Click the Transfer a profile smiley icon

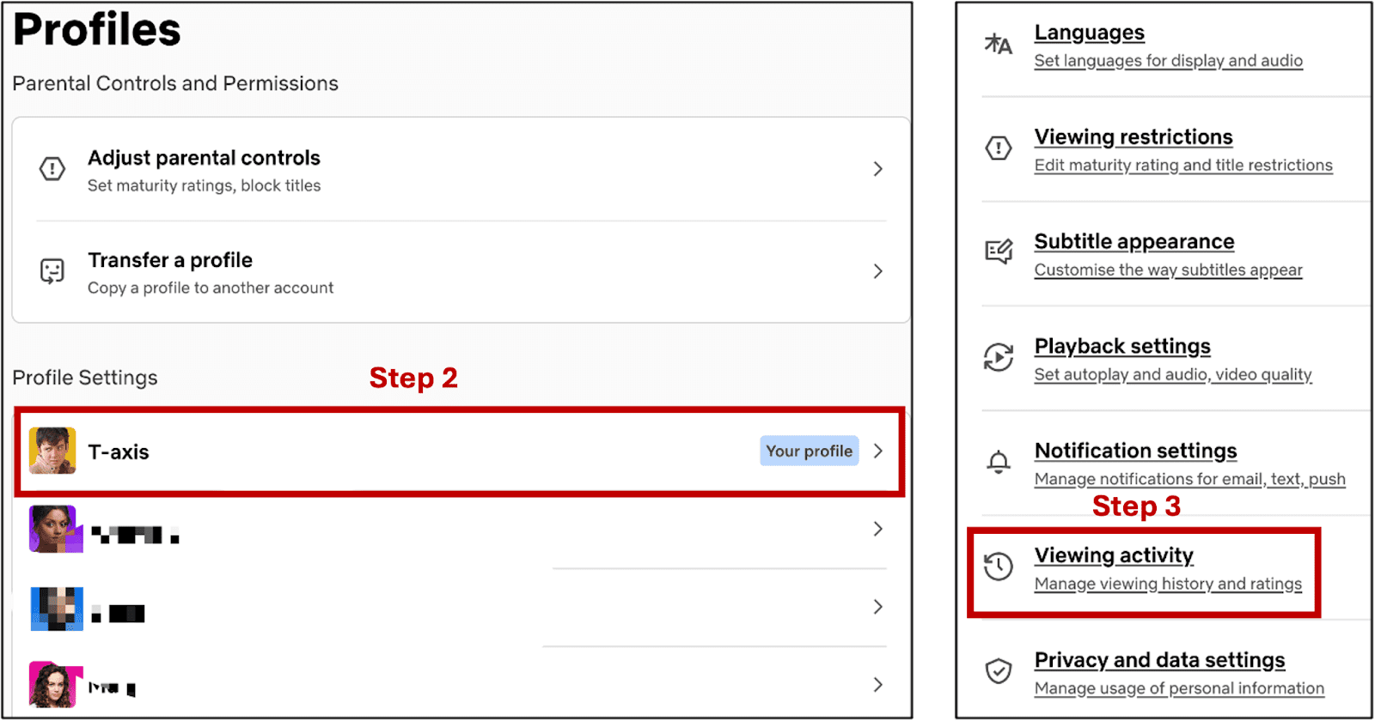click(x=52, y=271)
